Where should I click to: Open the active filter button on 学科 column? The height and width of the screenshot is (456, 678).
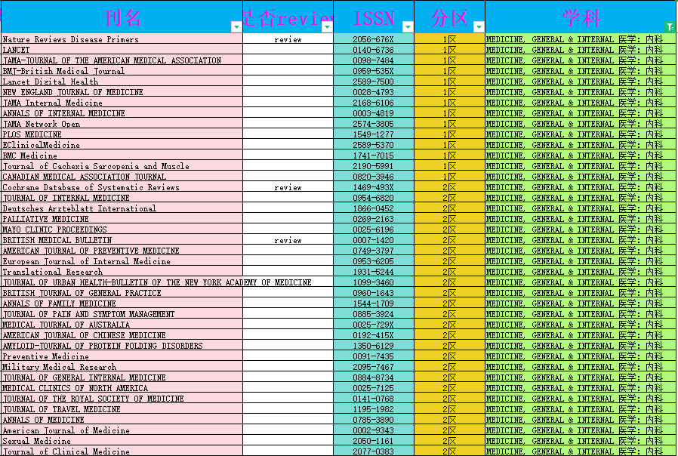coord(670,26)
